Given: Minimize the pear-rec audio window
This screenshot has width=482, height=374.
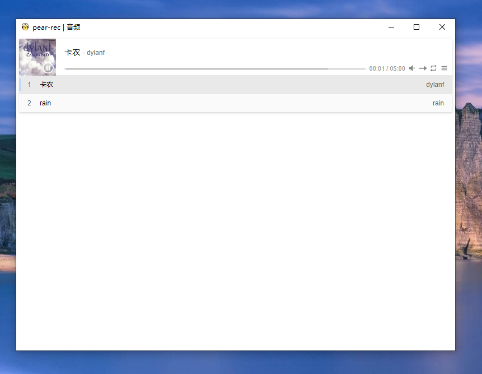Looking at the screenshot, I should [x=391, y=27].
